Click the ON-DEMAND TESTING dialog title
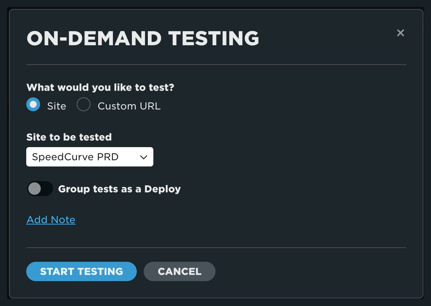This screenshot has width=431, height=306. click(143, 38)
